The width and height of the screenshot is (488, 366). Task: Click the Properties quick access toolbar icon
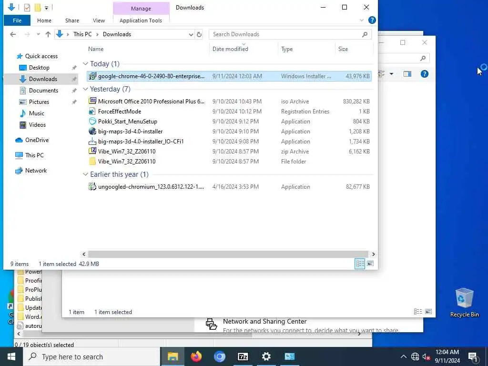click(27, 8)
